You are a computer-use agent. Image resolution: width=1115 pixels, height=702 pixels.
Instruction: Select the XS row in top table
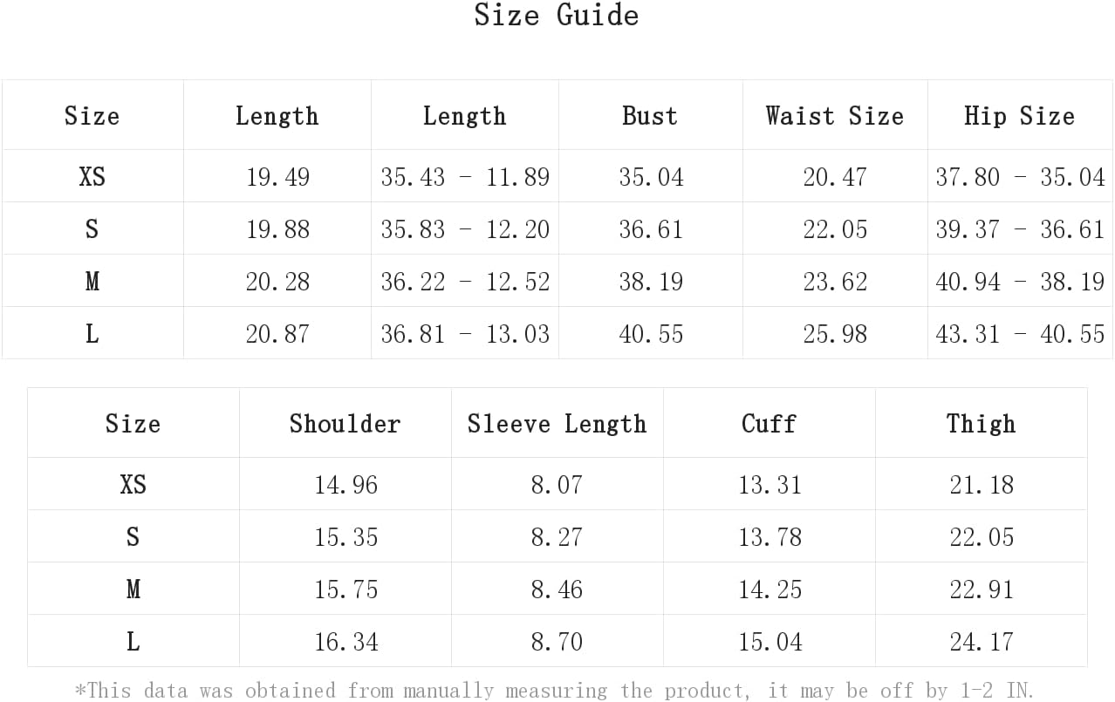tap(557, 176)
